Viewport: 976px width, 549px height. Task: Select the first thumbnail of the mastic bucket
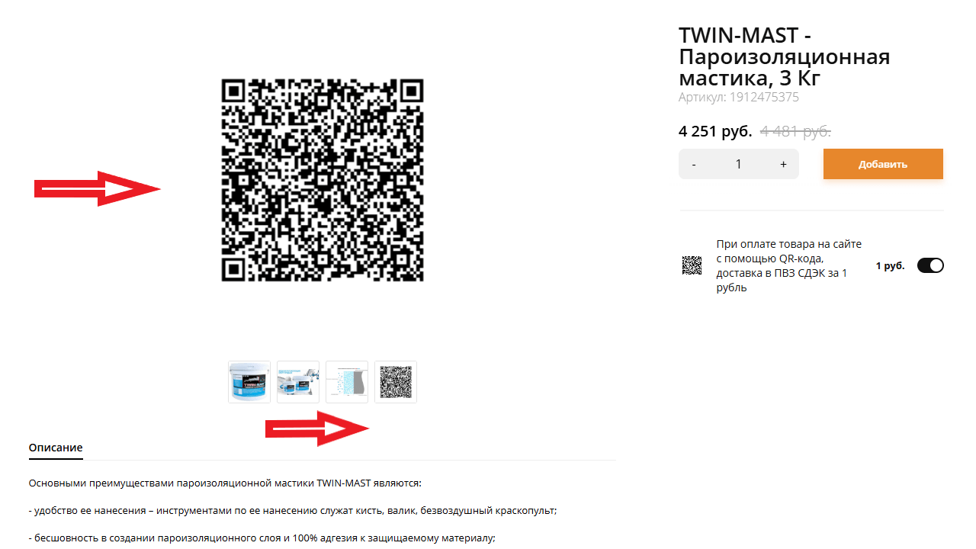click(x=249, y=382)
